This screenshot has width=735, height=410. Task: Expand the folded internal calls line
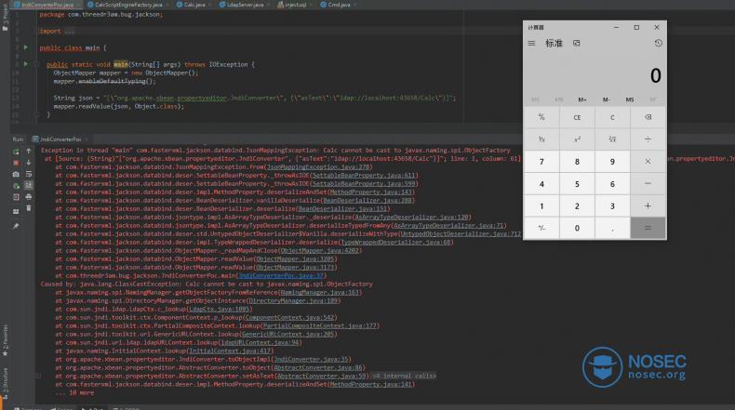tap(38, 376)
